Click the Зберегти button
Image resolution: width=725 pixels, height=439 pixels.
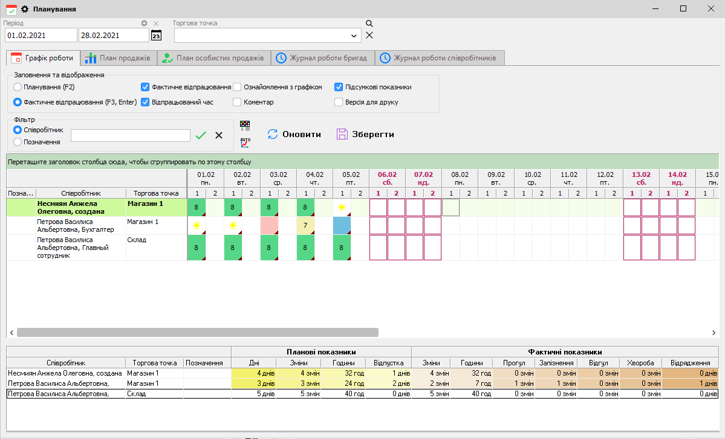point(365,134)
